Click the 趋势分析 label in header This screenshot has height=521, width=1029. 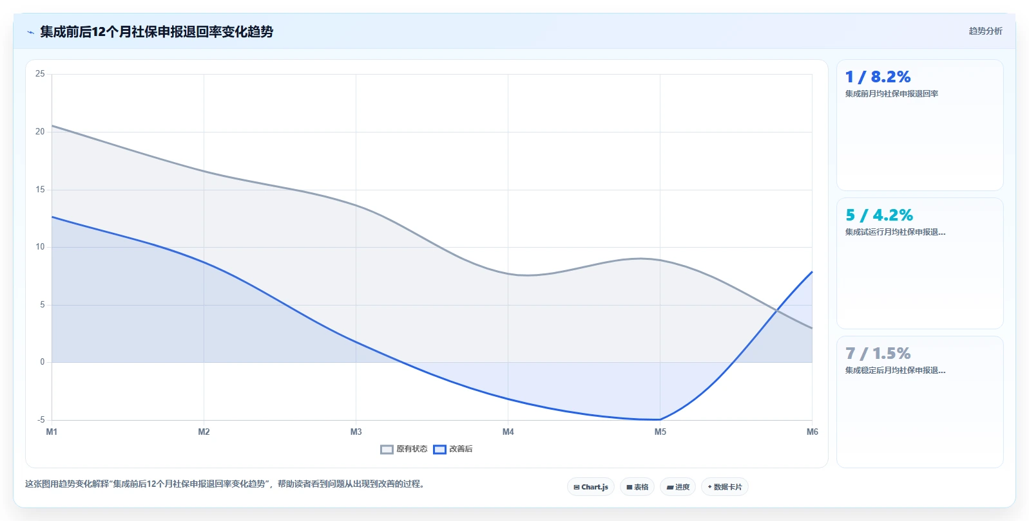tap(985, 31)
